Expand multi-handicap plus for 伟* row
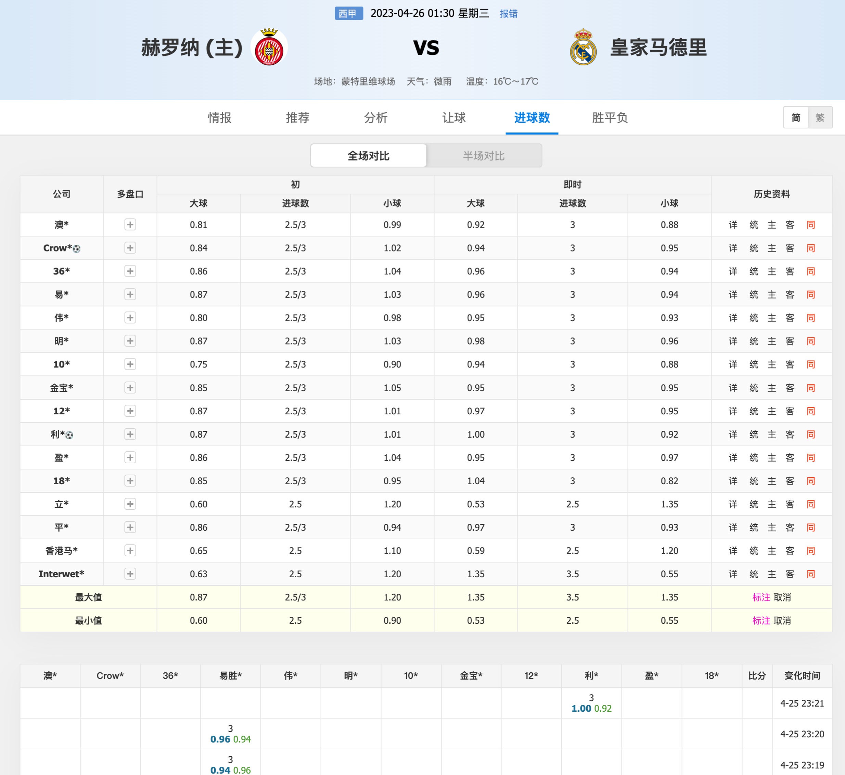 (130, 318)
